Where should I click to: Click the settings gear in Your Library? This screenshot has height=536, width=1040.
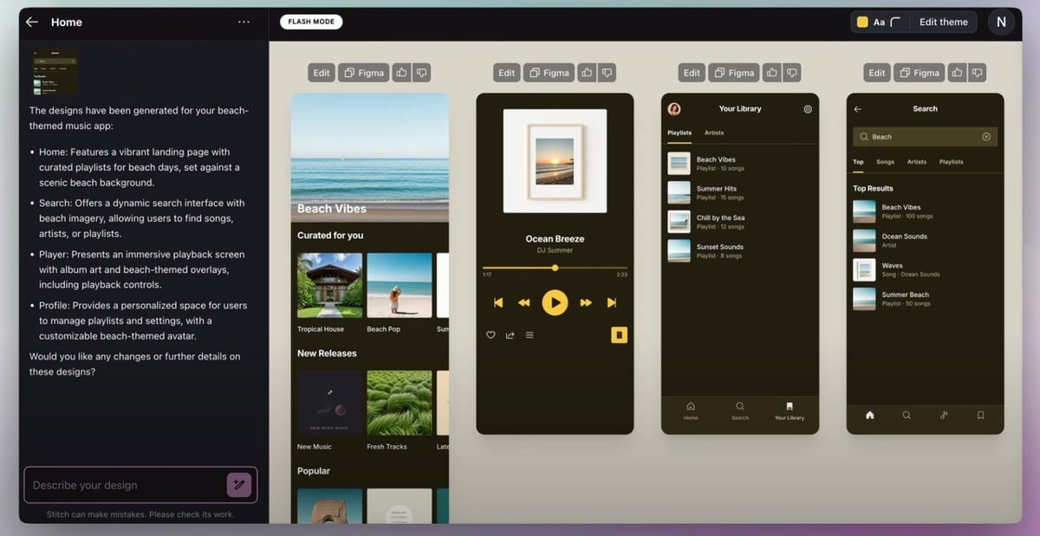coord(808,109)
